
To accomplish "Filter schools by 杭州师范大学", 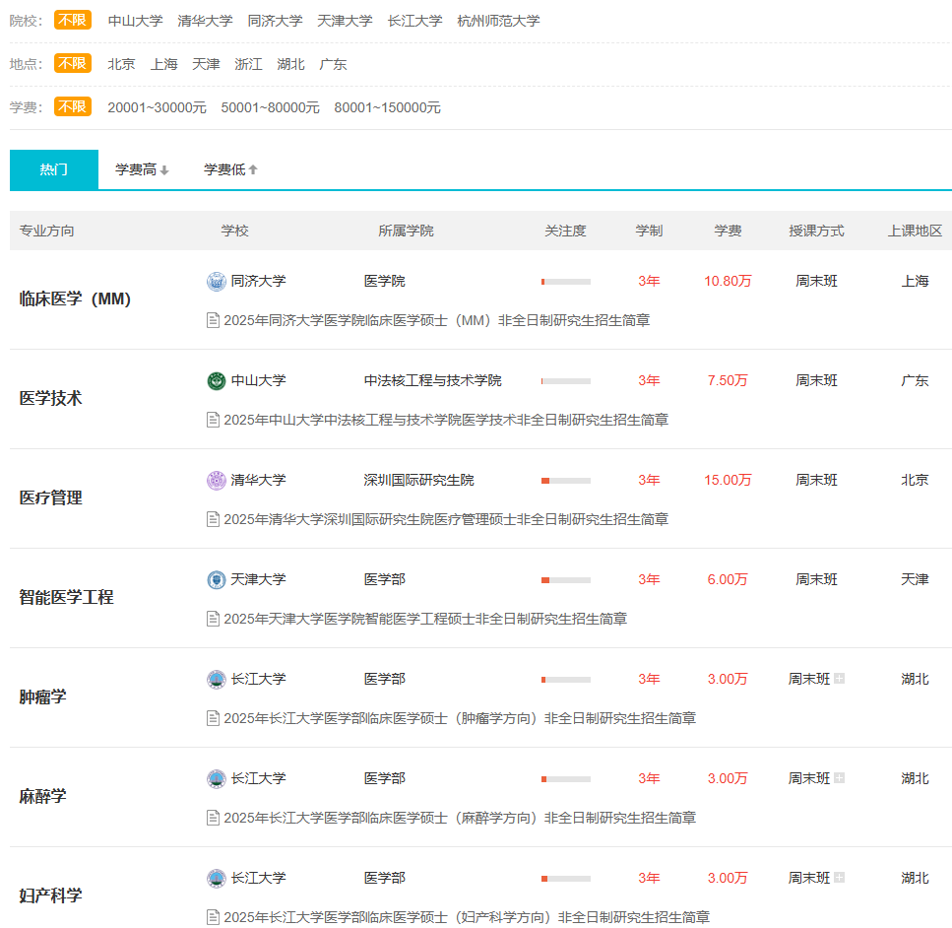I will pyautogui.click(x=498, y=21).
